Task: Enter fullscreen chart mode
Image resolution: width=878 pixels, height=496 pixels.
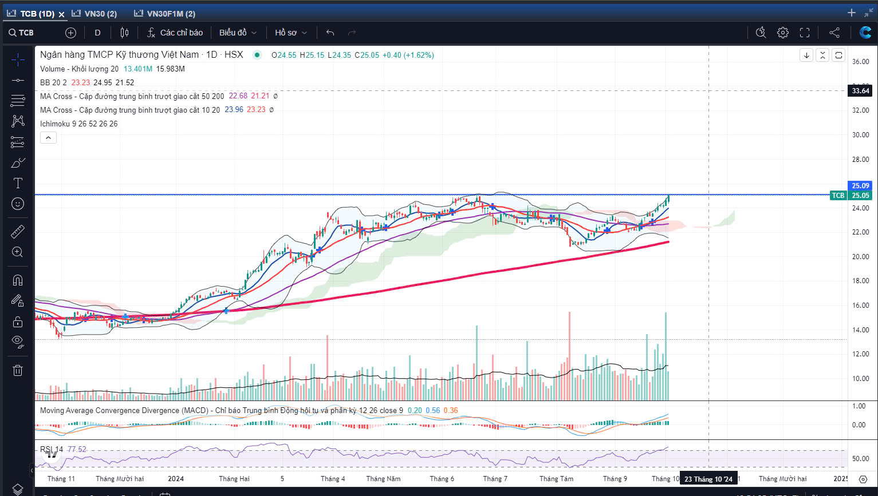Action: pyautogui.click(x=805, y=33)
